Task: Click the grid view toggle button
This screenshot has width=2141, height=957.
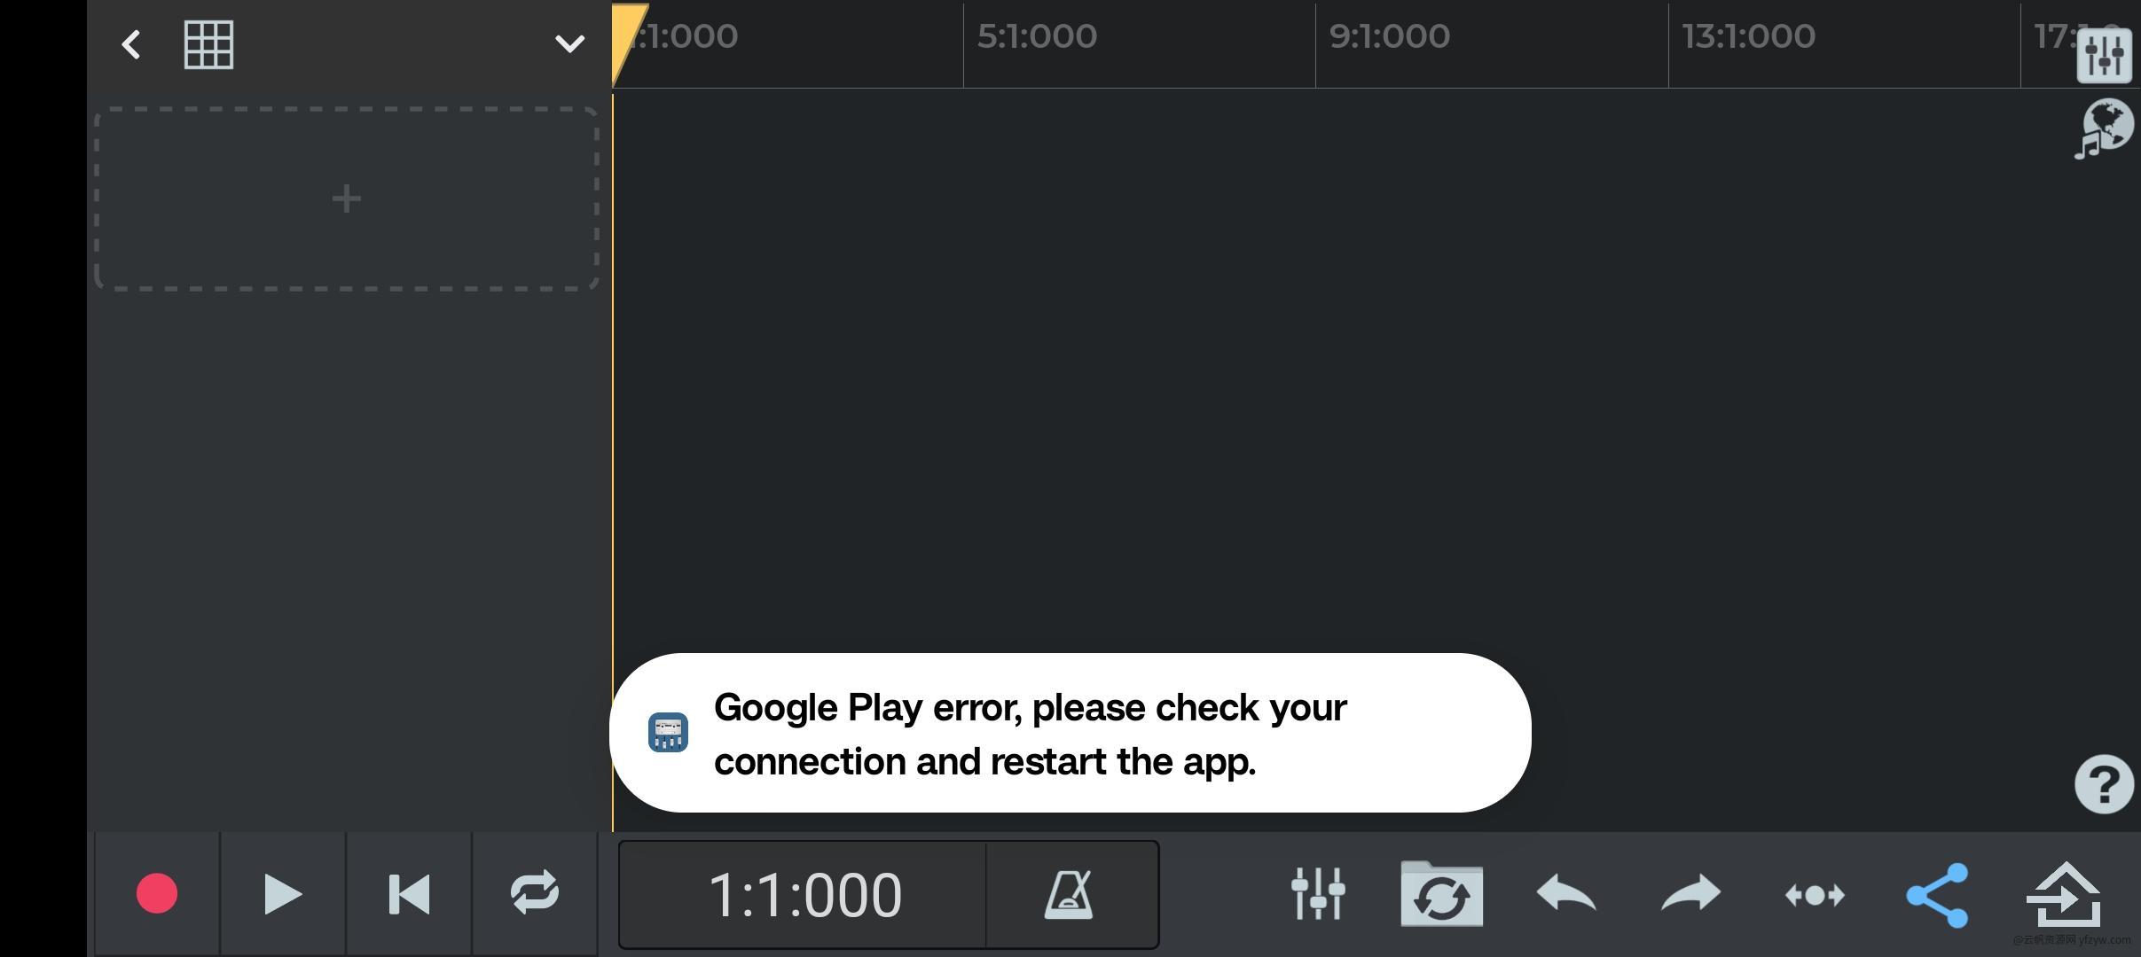Action: tap(208, 43)
